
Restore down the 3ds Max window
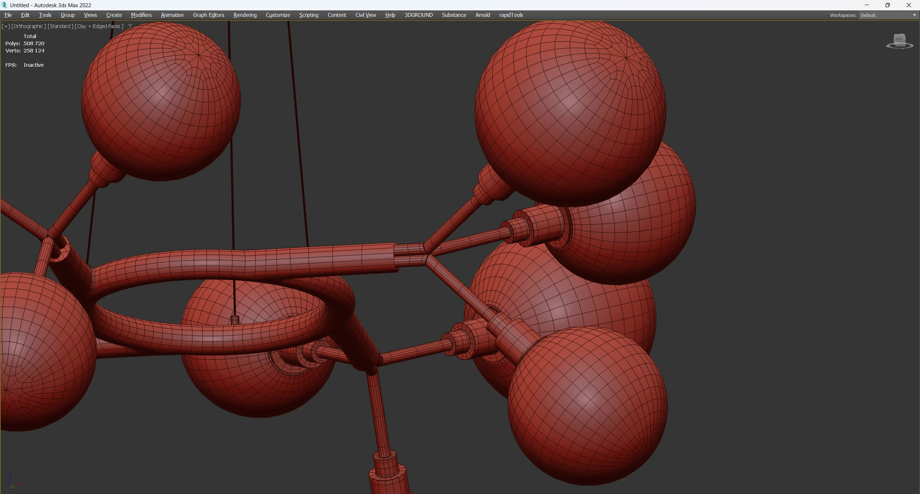[x=887, y=5]
